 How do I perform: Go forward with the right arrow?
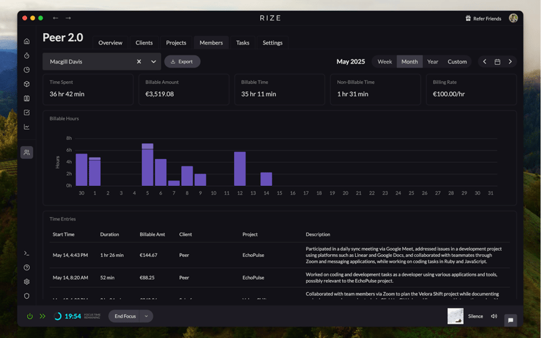[x=68, y=18]
